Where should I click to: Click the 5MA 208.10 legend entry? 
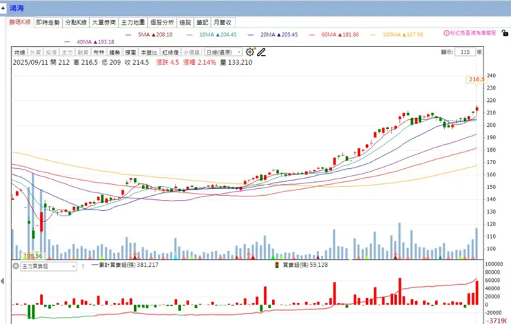(149, 34)
